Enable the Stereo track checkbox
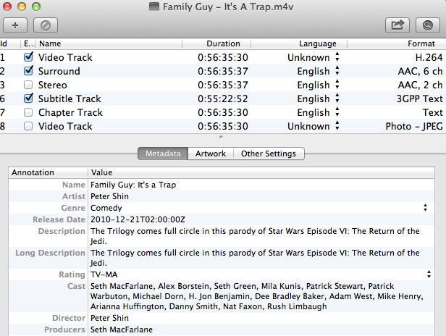This screenshot has height=336, width=446. click(28, 85)
